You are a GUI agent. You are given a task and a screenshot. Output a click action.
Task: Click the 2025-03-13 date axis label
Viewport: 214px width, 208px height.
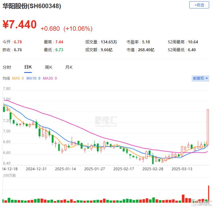182,169
